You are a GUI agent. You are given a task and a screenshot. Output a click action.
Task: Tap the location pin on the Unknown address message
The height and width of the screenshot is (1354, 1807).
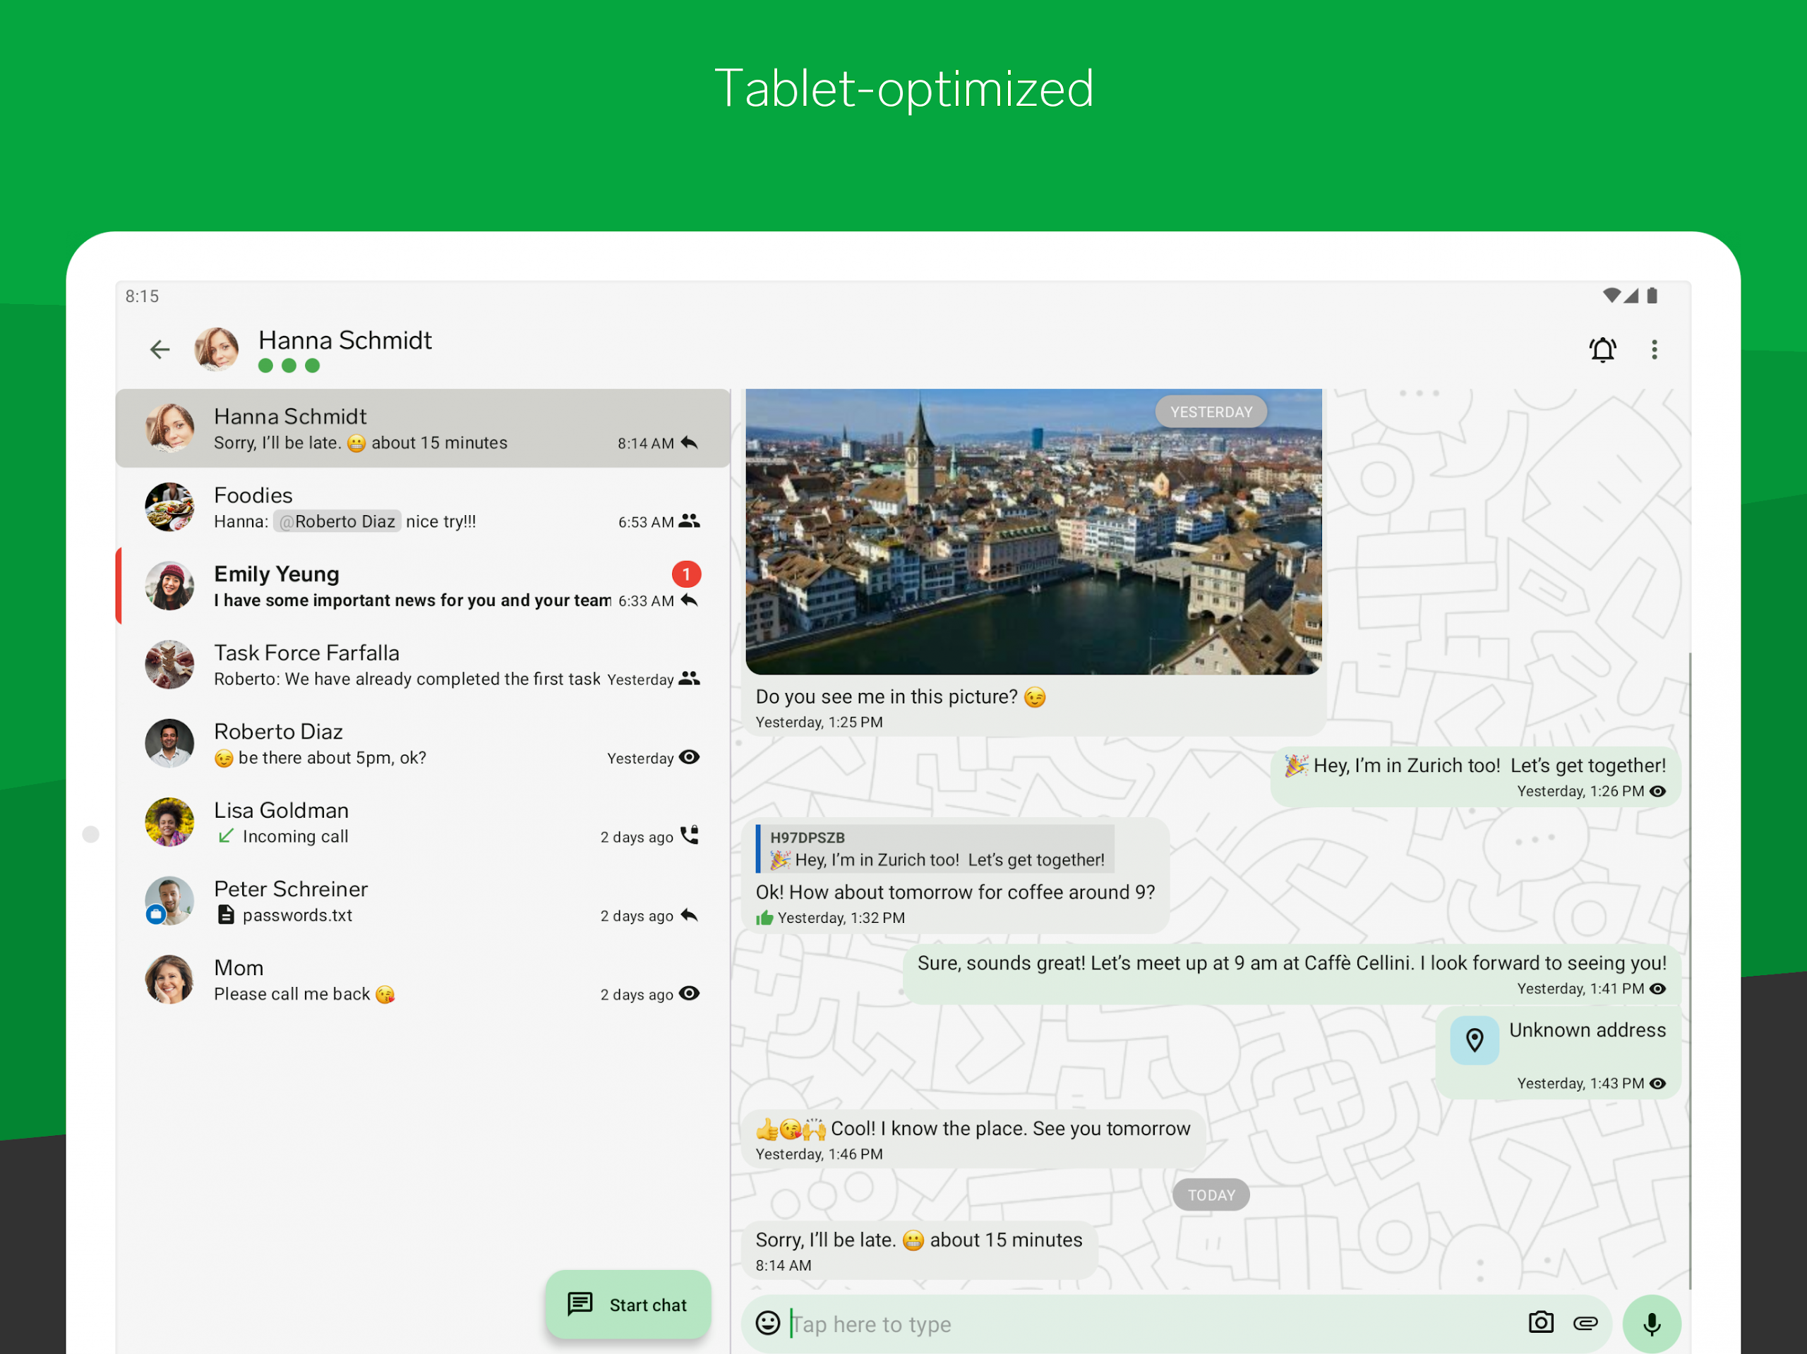click(1474, 1039)
